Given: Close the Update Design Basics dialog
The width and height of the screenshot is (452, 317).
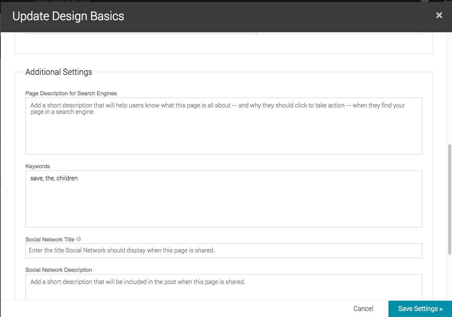Looking at the screenshot, I should (x=439, y=15).
